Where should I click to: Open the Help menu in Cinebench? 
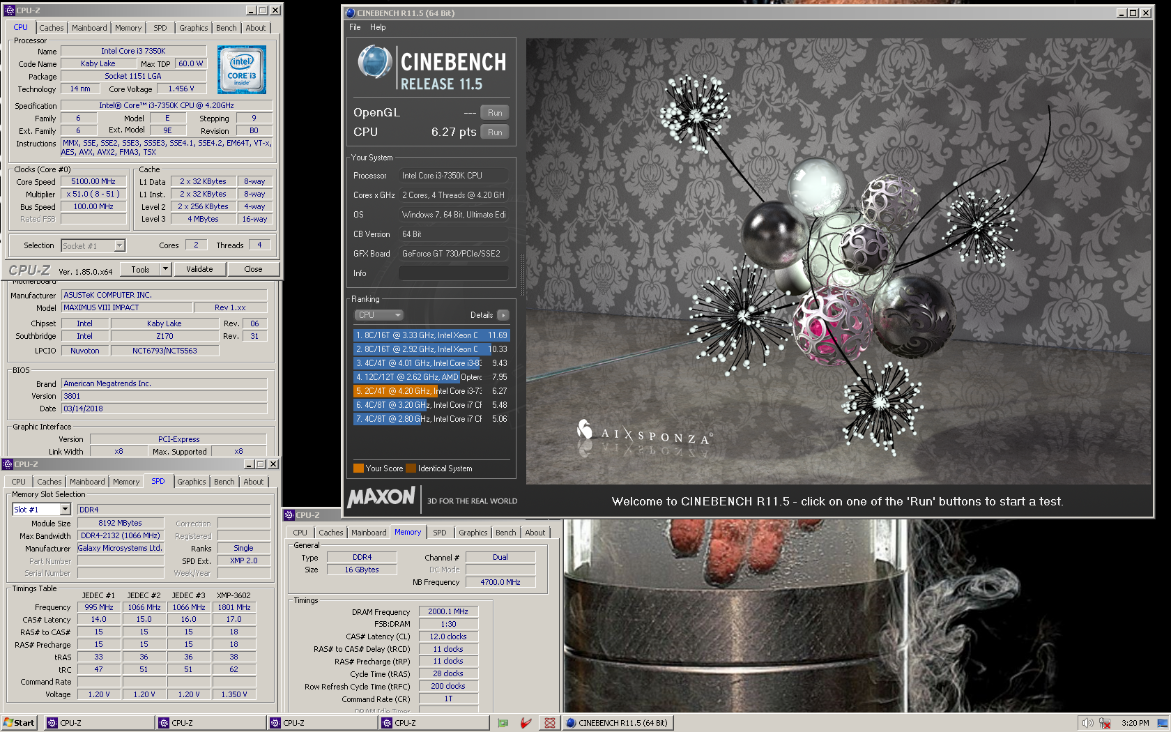click(x=378, y=27)
